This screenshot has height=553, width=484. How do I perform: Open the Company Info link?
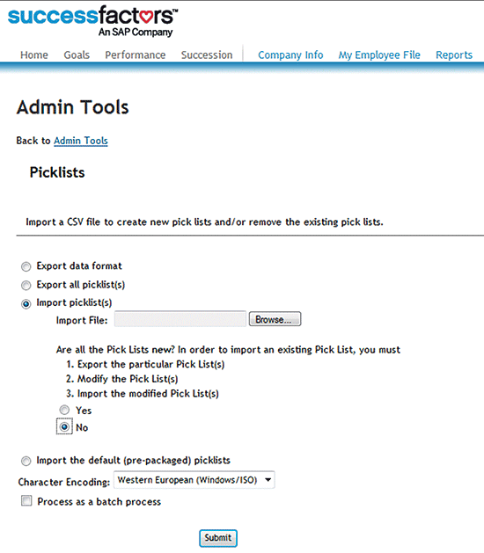point(290,55)
